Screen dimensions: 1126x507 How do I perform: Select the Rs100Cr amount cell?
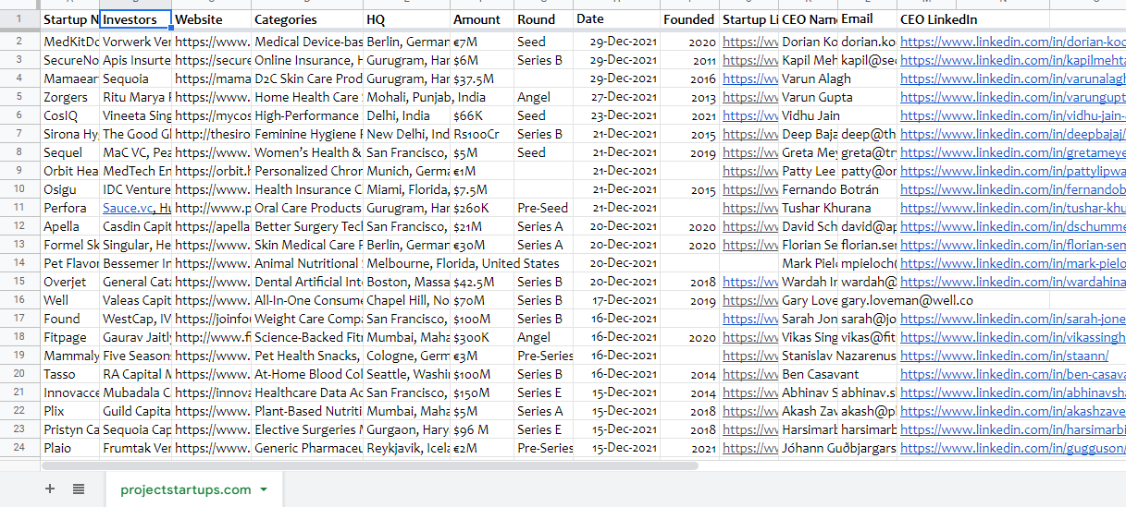coord(482,134)
